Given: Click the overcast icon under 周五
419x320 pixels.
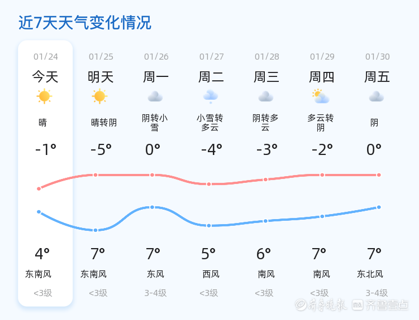Looking at the screenshot, I should click(x=377, y=96).
